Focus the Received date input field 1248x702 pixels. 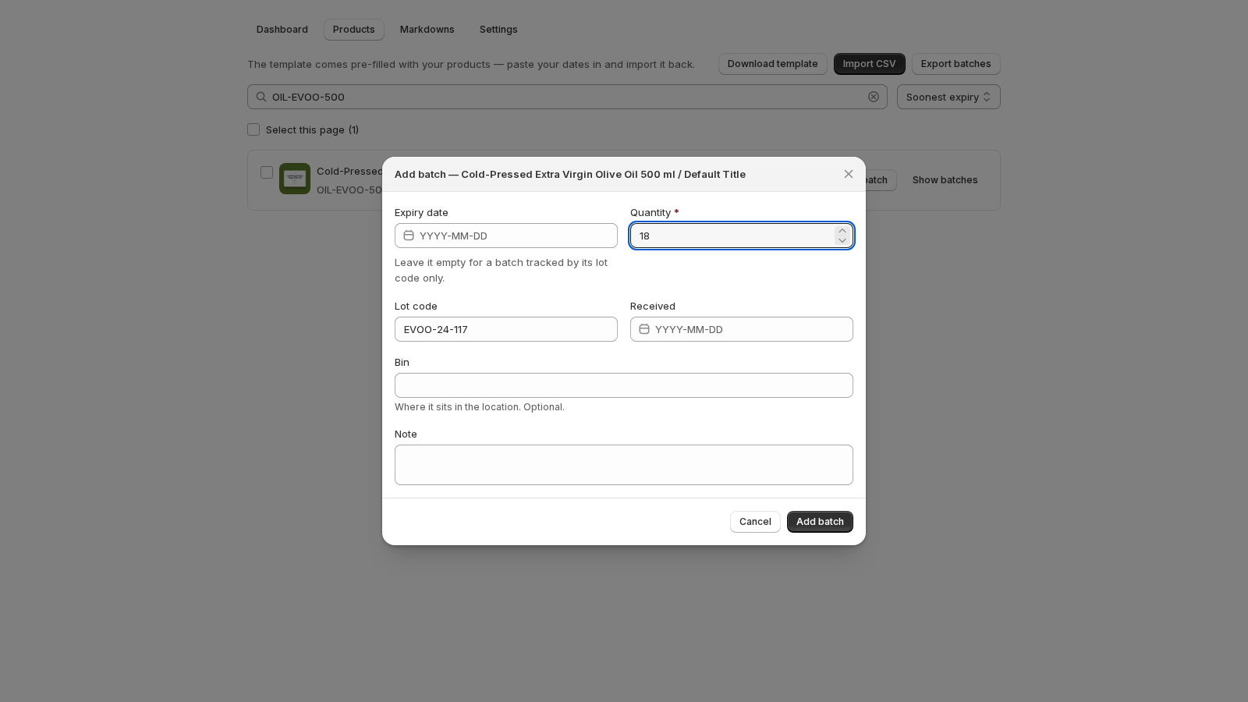click(x=742, y=329)
